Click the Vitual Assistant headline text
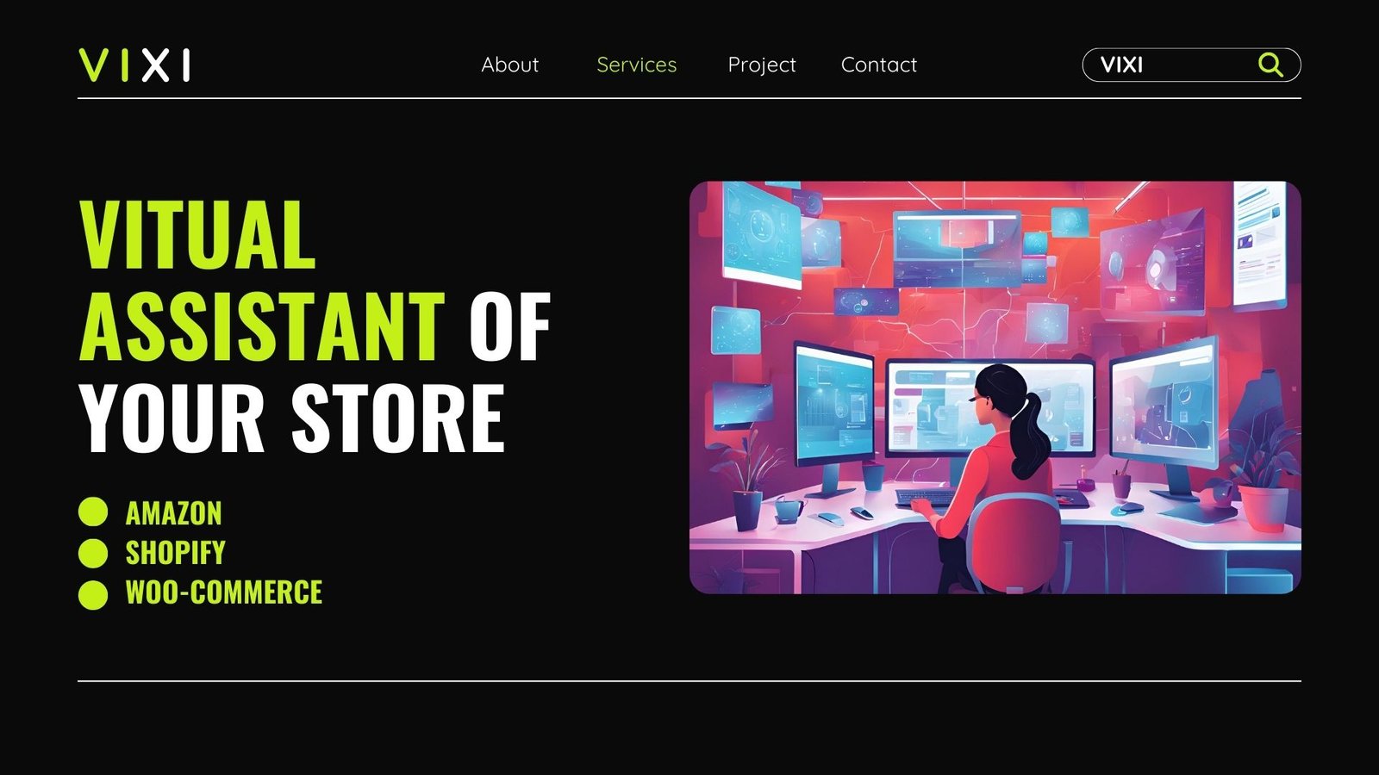 (x=261, y=280)
